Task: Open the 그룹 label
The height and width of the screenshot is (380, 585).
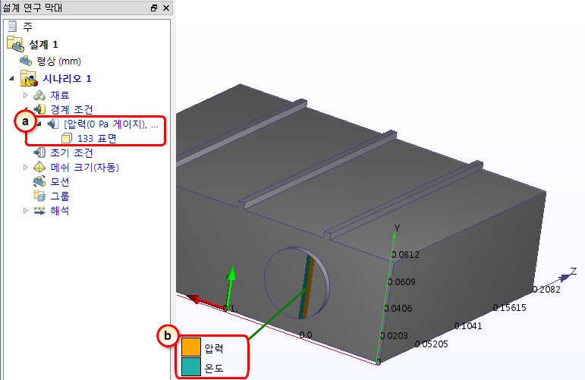Action: coord(60,196)
